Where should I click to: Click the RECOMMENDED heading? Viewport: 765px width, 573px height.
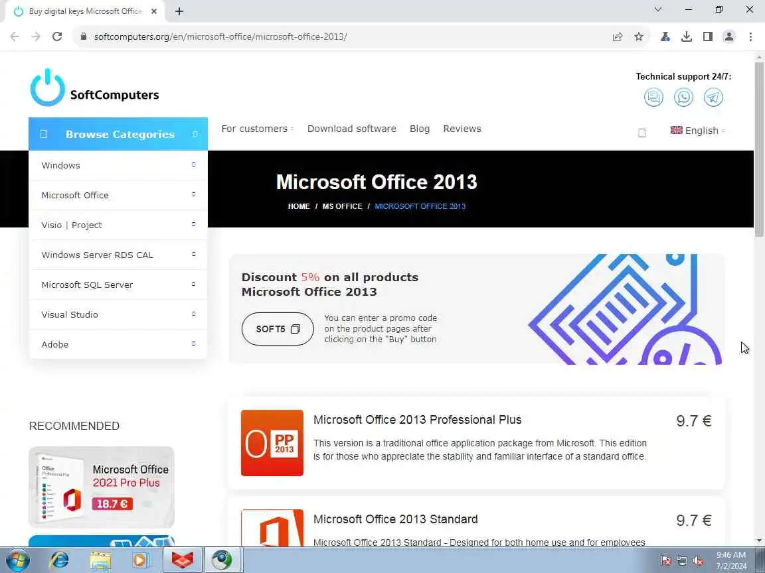click(x=74, y=426)
